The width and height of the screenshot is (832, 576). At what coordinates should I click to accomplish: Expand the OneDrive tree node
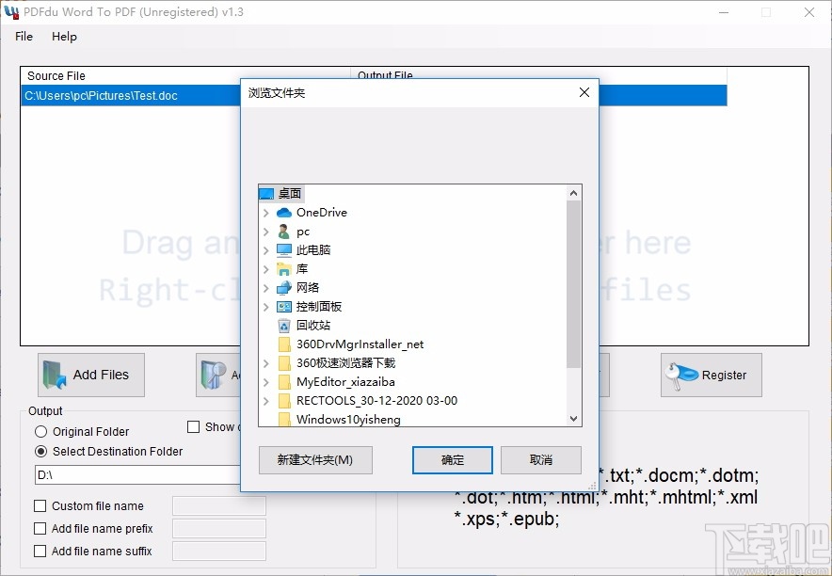266,212
